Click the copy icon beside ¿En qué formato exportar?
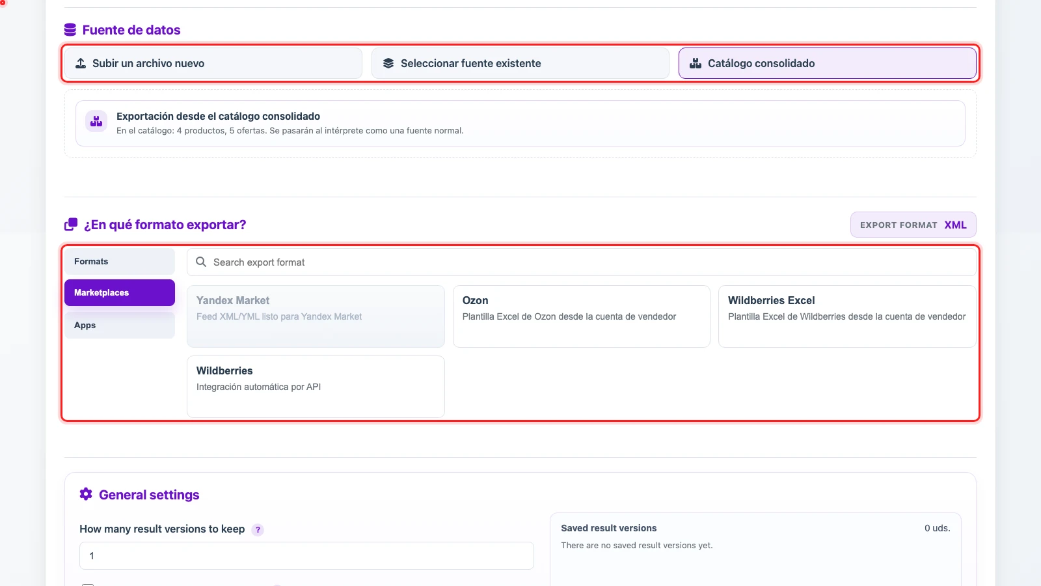 pyautogui.click(x=71, y=225)
